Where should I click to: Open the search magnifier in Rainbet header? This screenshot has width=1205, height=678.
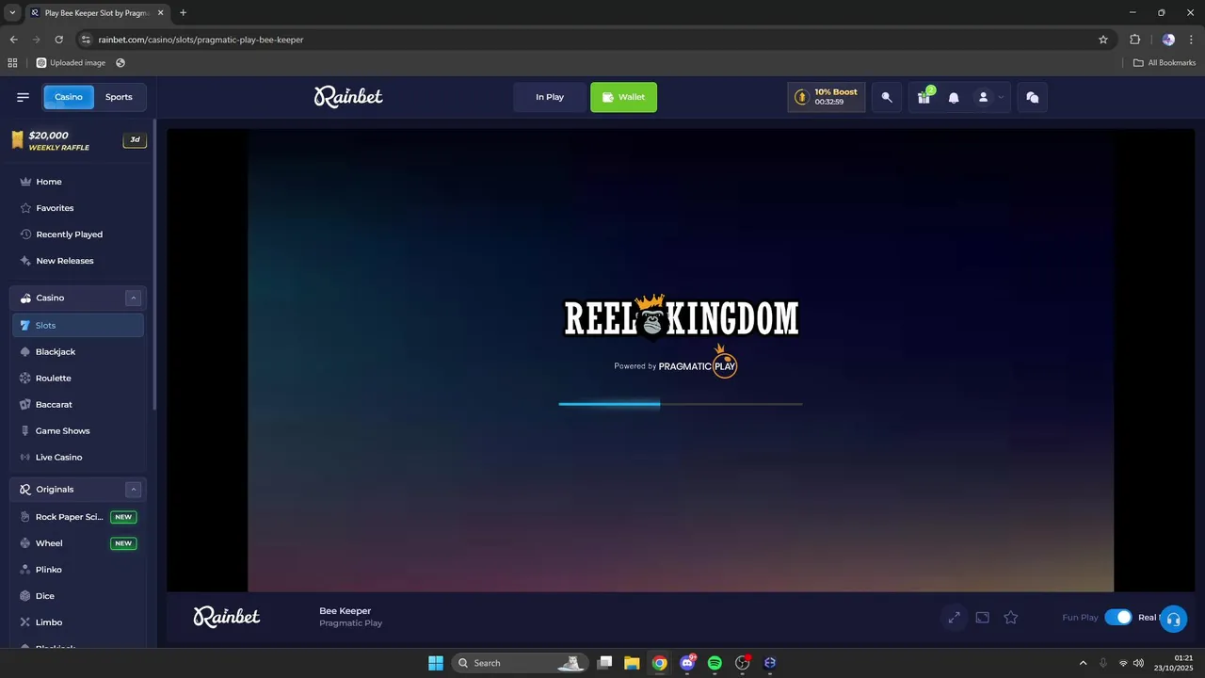(887, 97)
